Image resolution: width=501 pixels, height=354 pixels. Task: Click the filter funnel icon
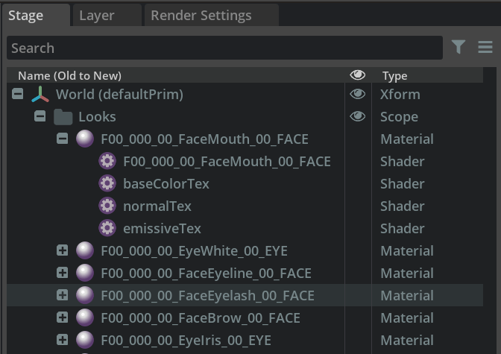459,48
